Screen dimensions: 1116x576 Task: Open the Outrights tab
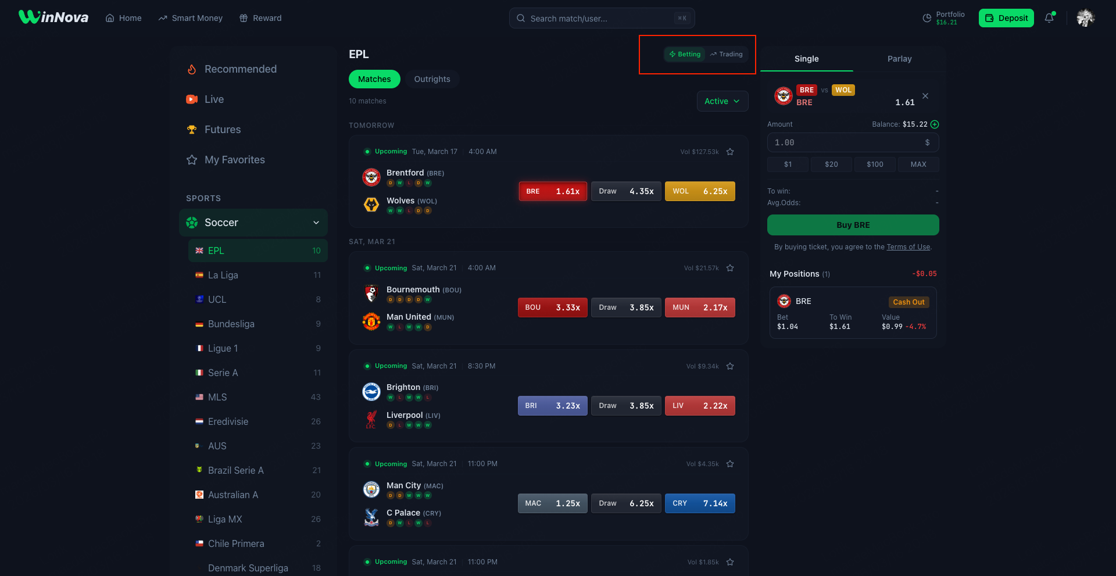pyautogui.click(x=432, y=79)
